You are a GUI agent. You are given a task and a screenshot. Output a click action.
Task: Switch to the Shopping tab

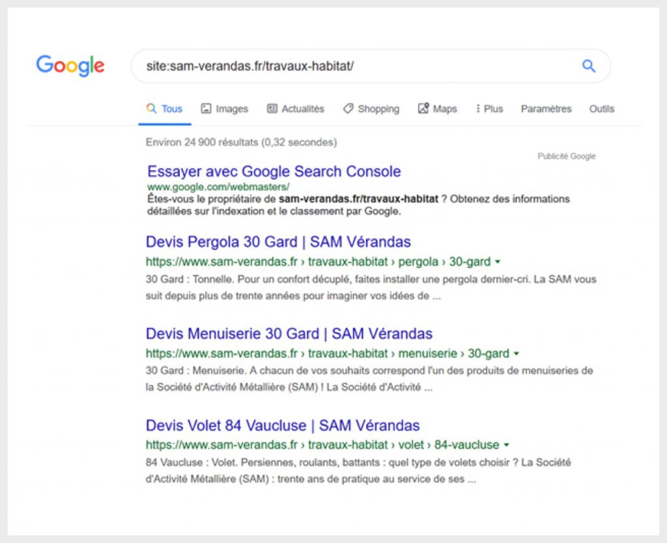pos(371,109)
